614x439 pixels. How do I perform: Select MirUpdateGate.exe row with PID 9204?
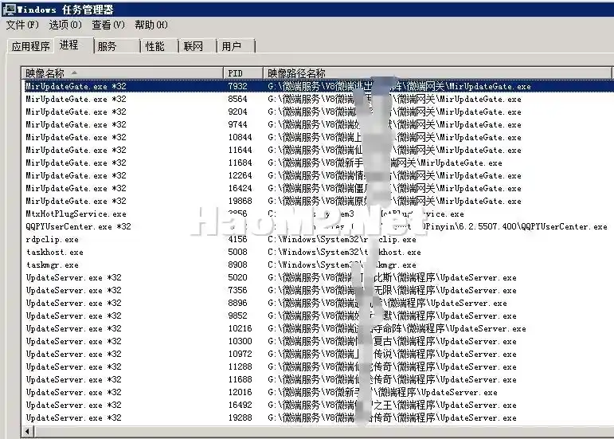tap(318, 112)
